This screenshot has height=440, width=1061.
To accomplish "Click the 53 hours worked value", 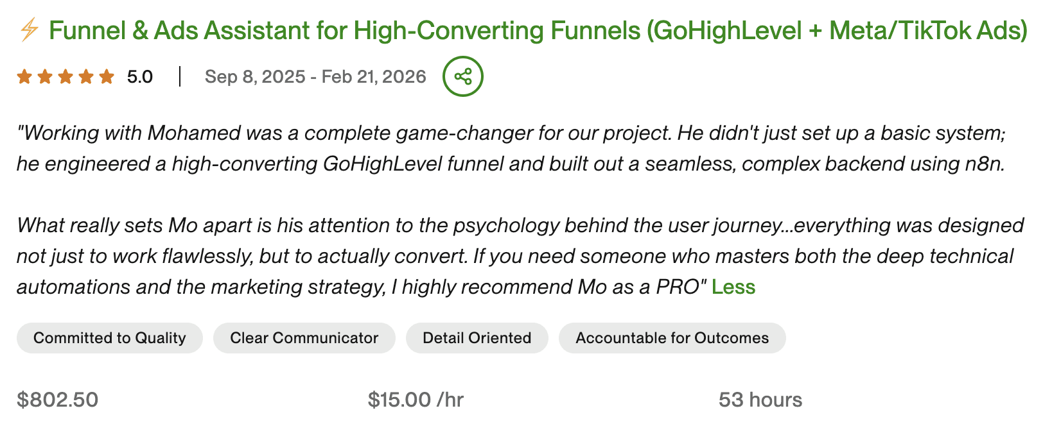I will (760, 400).
